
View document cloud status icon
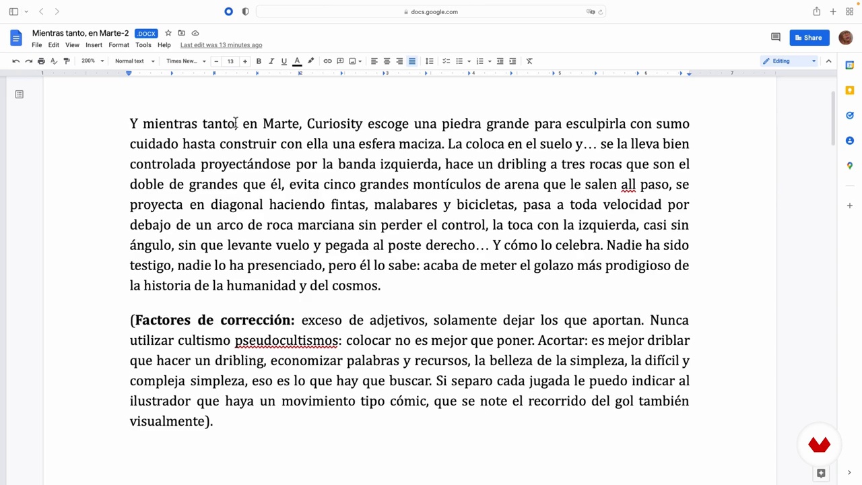point(195,33)
